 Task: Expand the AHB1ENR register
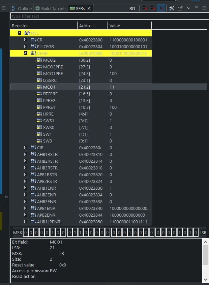coord(25,188)
